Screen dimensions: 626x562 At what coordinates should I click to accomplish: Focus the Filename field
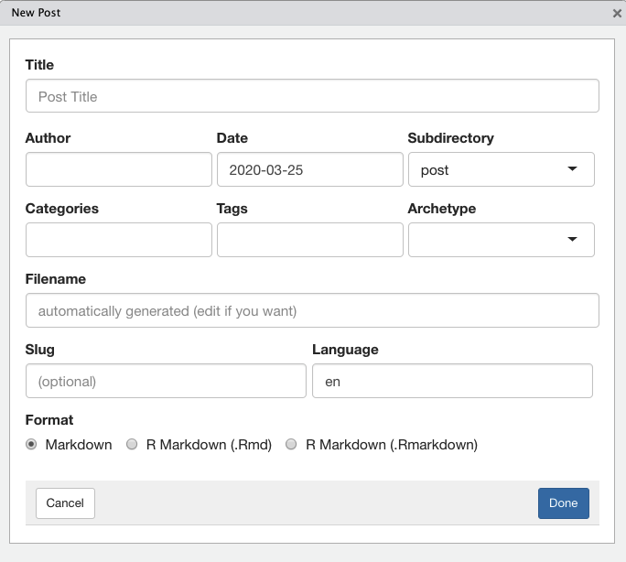coord(312,310)
